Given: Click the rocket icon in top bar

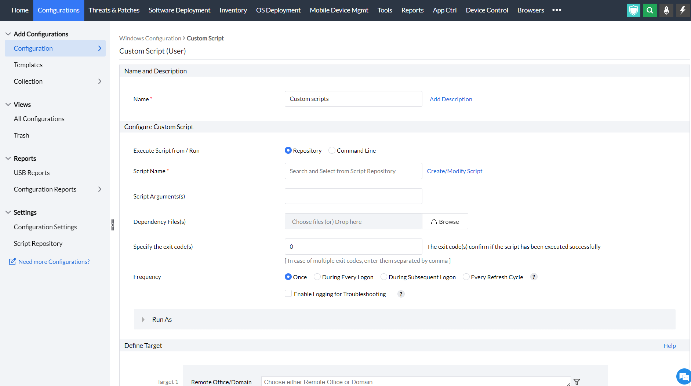Looking at the screenshot, I should [x=666, y=10].
